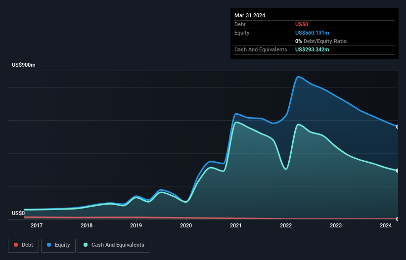Click the 2023 x-axis label
The height and width of the screenshot is (260, 406).
(336, 225)
